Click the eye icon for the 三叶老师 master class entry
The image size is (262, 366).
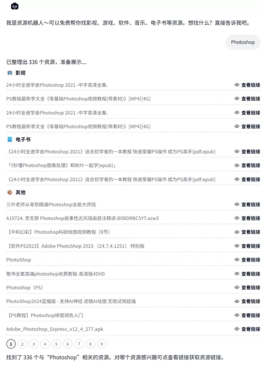[x=237, y=204]
